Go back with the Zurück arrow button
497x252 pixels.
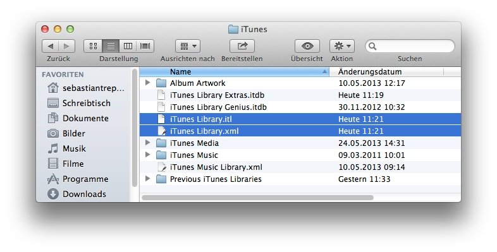(51, 46)
